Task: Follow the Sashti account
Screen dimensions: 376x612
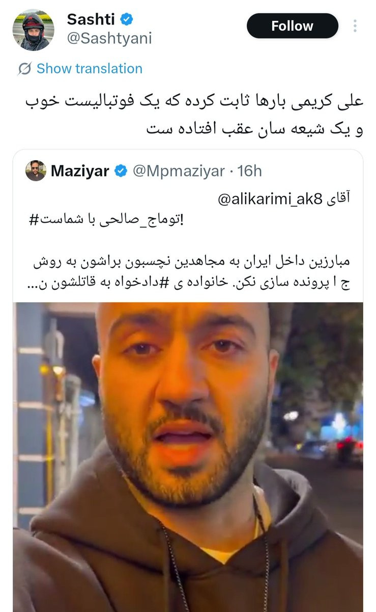Action: [x=293, y=26]
